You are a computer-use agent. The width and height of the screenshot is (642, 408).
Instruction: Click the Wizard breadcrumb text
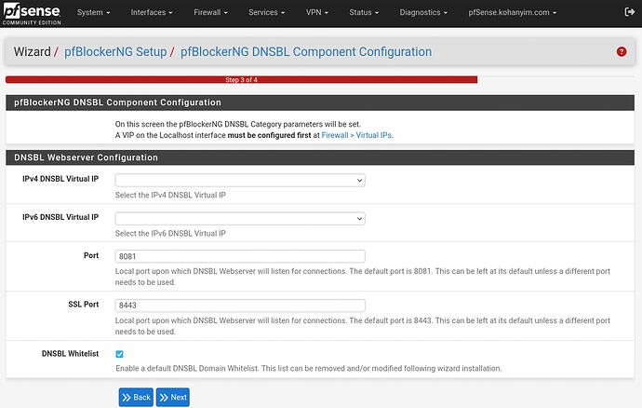point(32,51)
